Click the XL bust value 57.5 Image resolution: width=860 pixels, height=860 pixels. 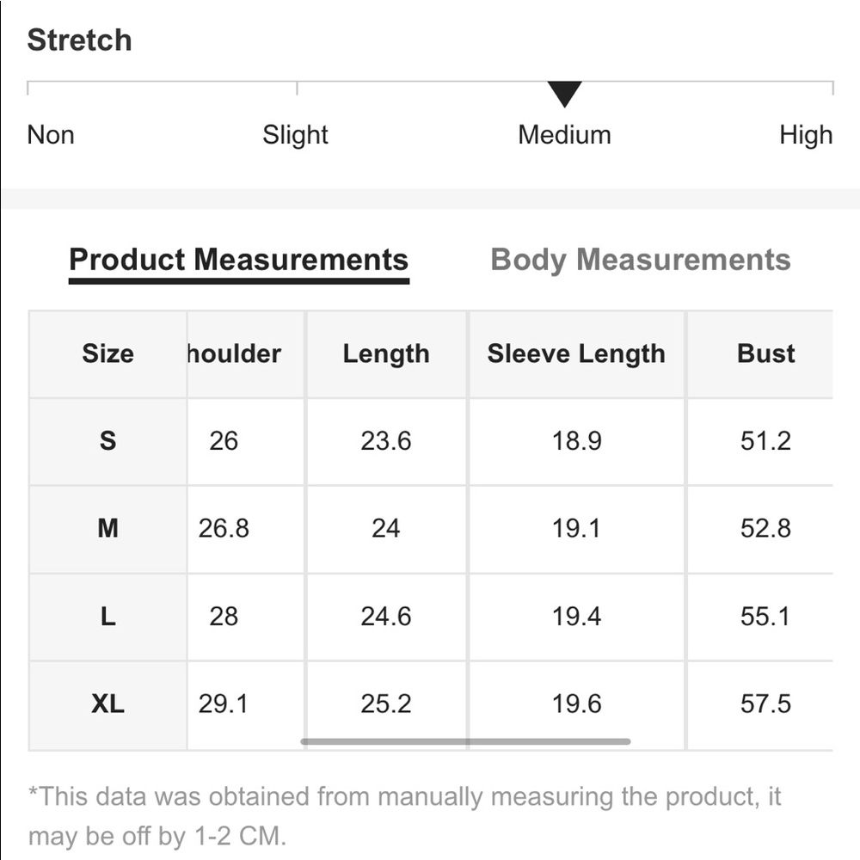coord(765,704)
